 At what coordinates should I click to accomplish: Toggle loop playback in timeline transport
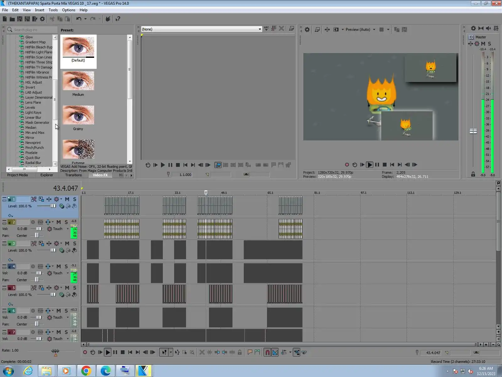[x=93, y=352]
